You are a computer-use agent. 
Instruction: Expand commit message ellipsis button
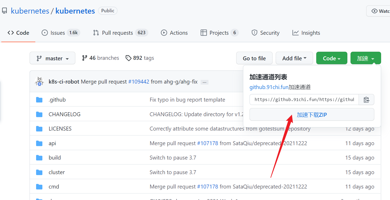coord(205,82)
